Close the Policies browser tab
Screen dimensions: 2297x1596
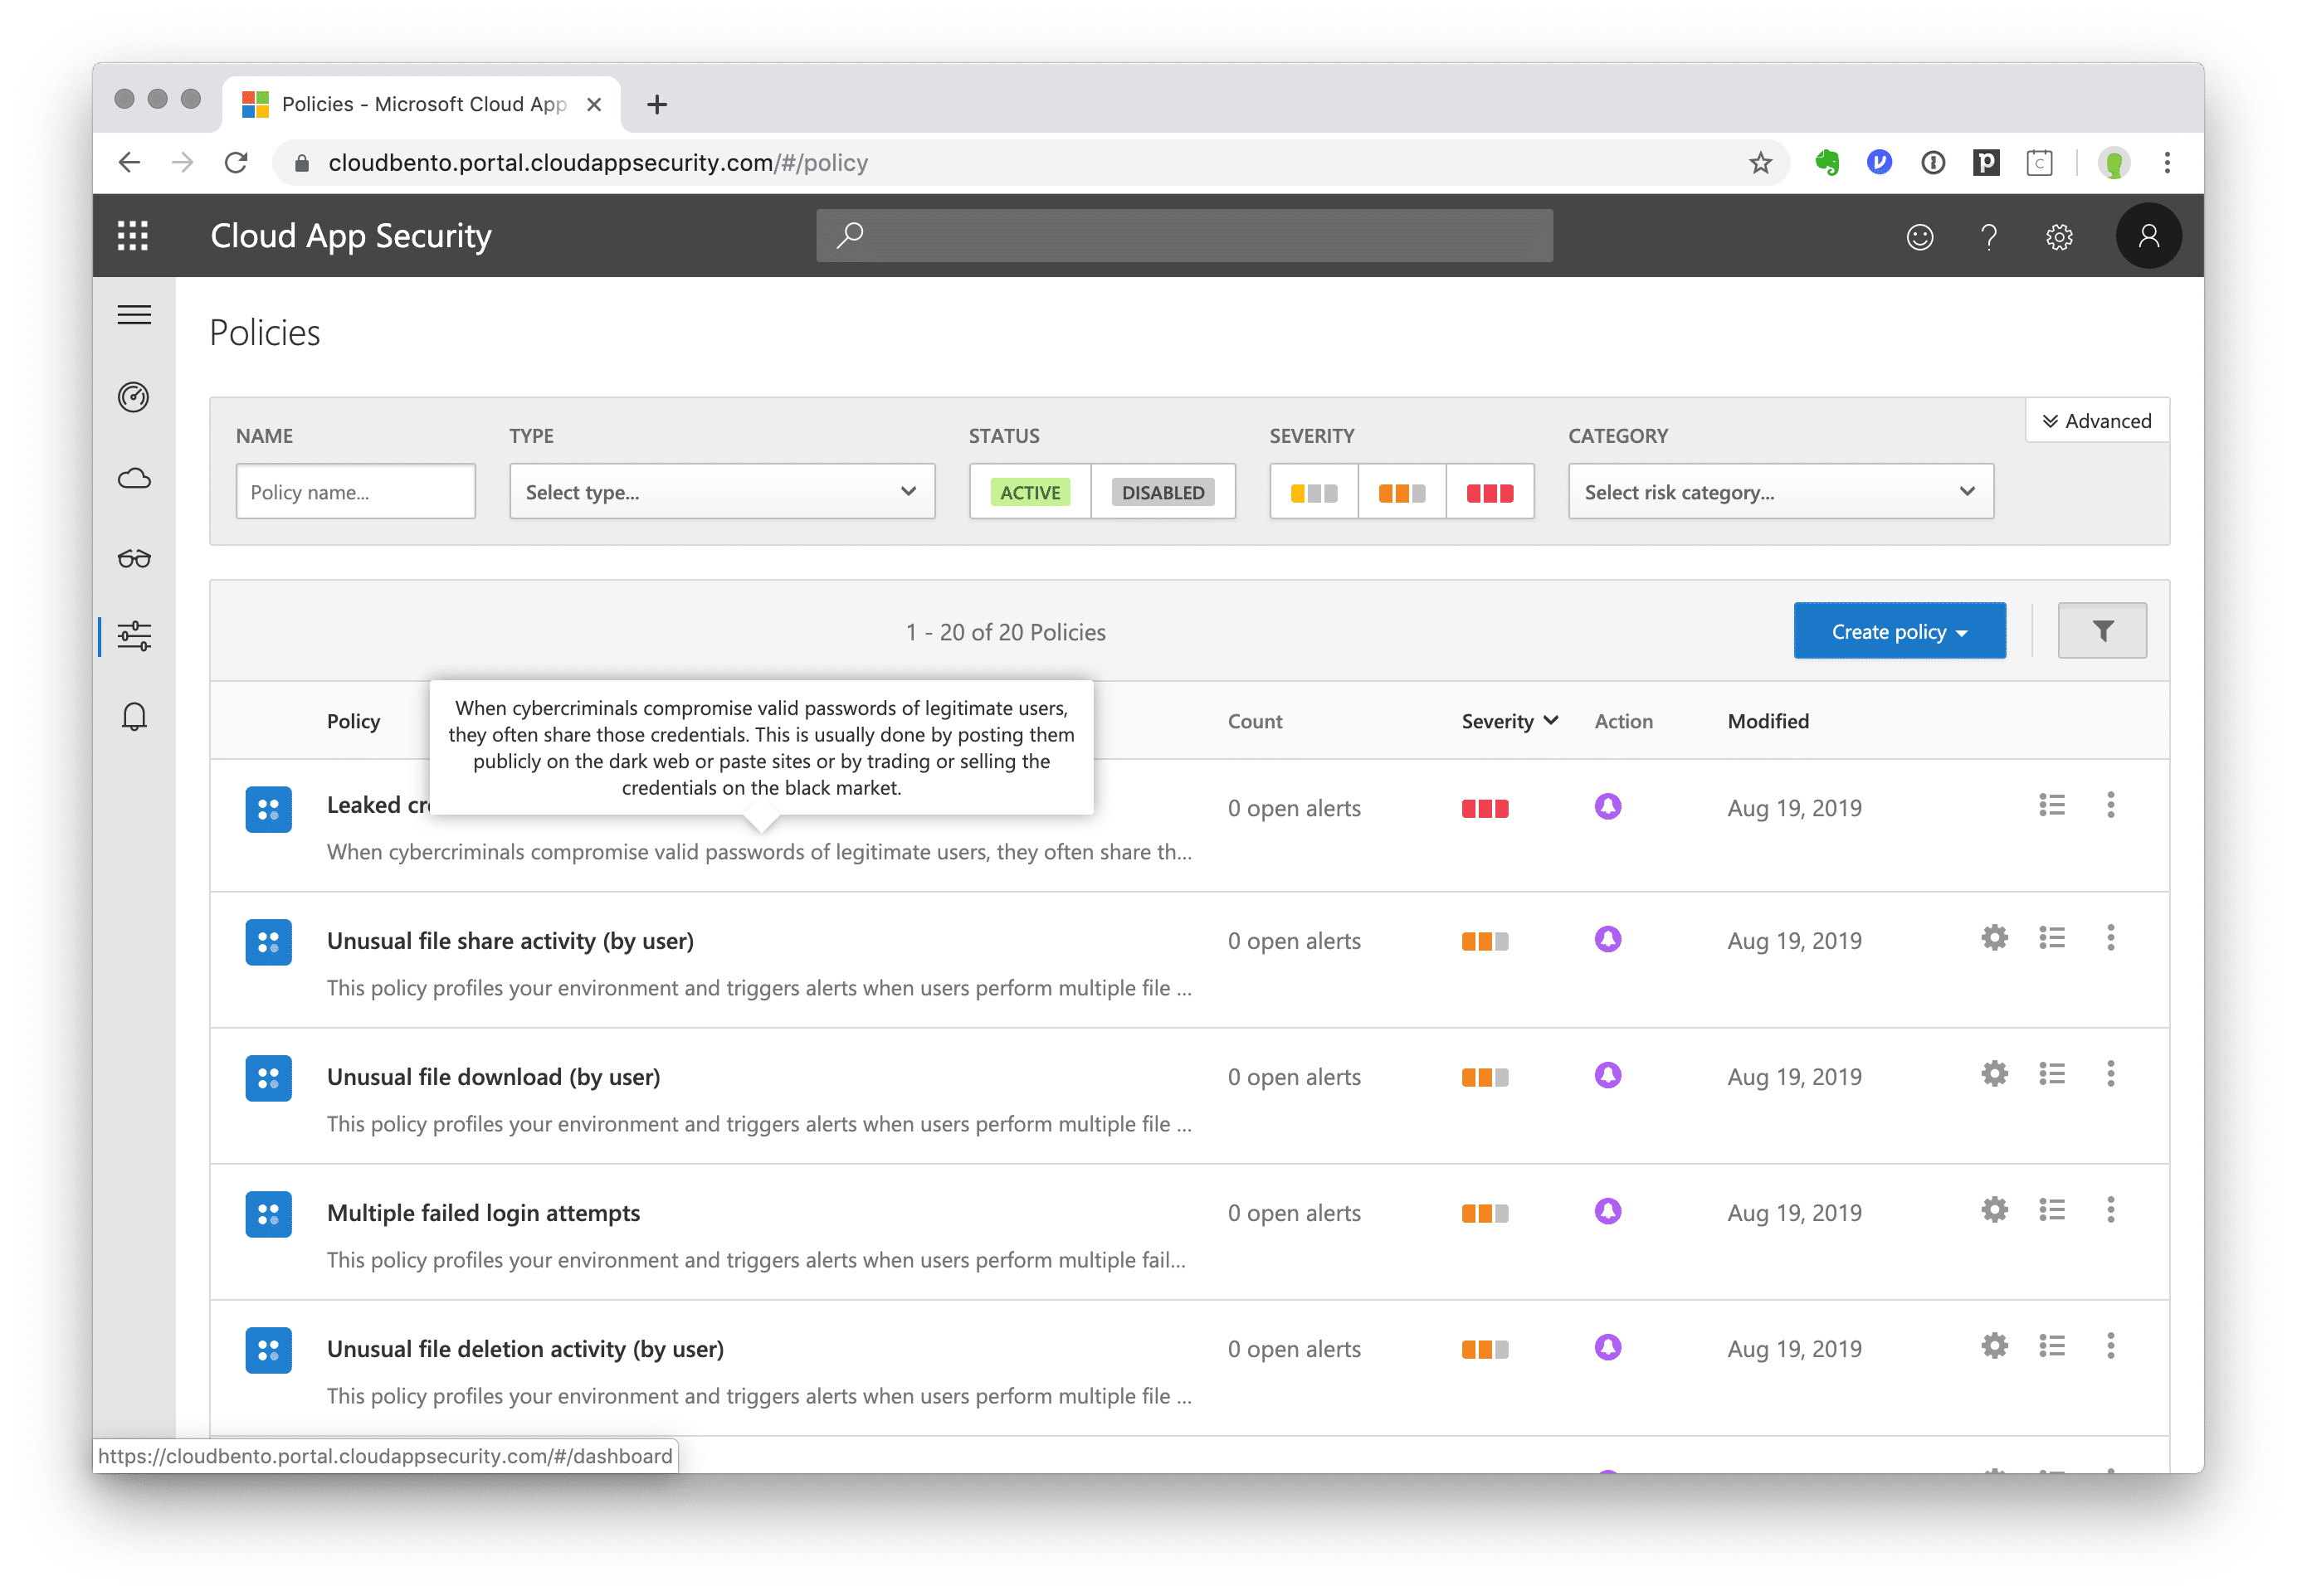tap(593, 104)
